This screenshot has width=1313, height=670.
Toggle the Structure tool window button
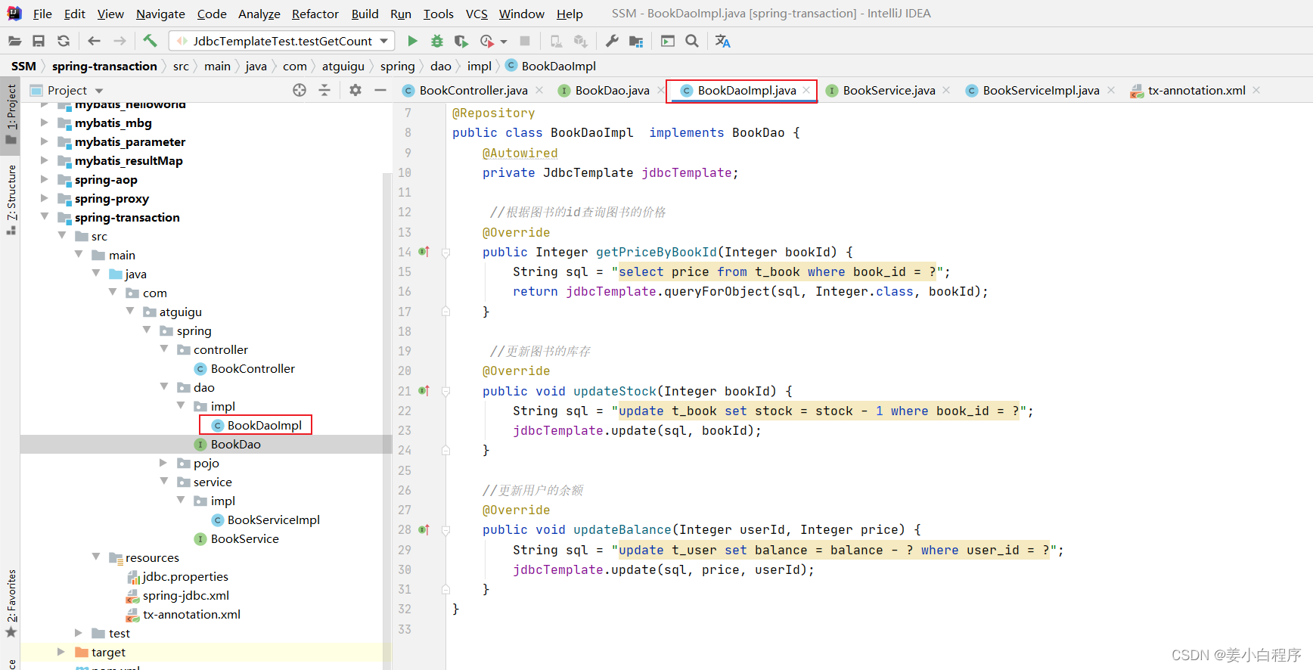[11, 198]
